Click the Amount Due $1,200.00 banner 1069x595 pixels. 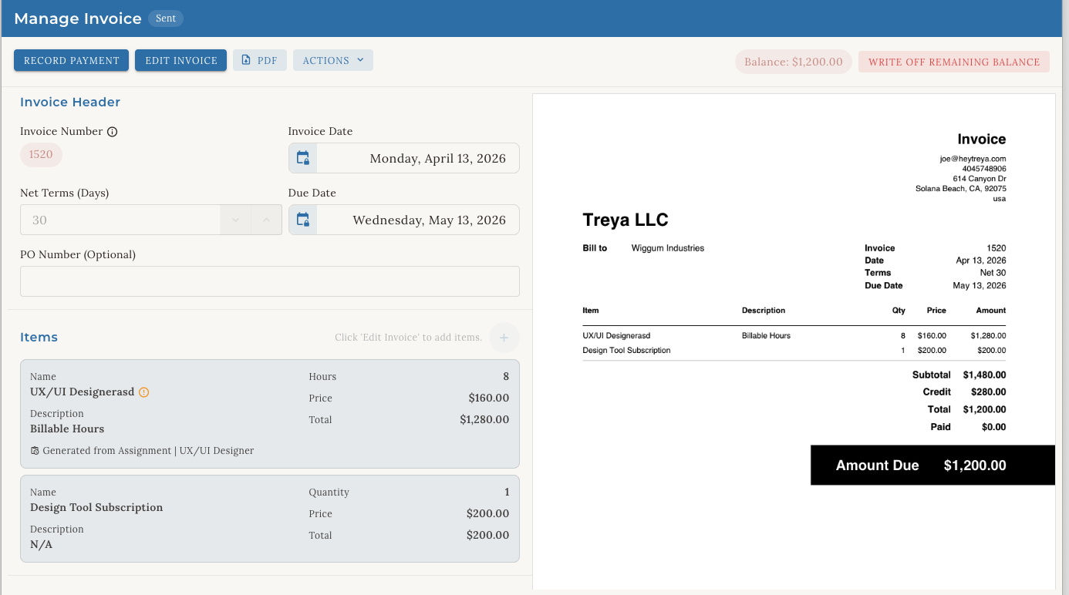pyautogui.click(x=932, y=466)
